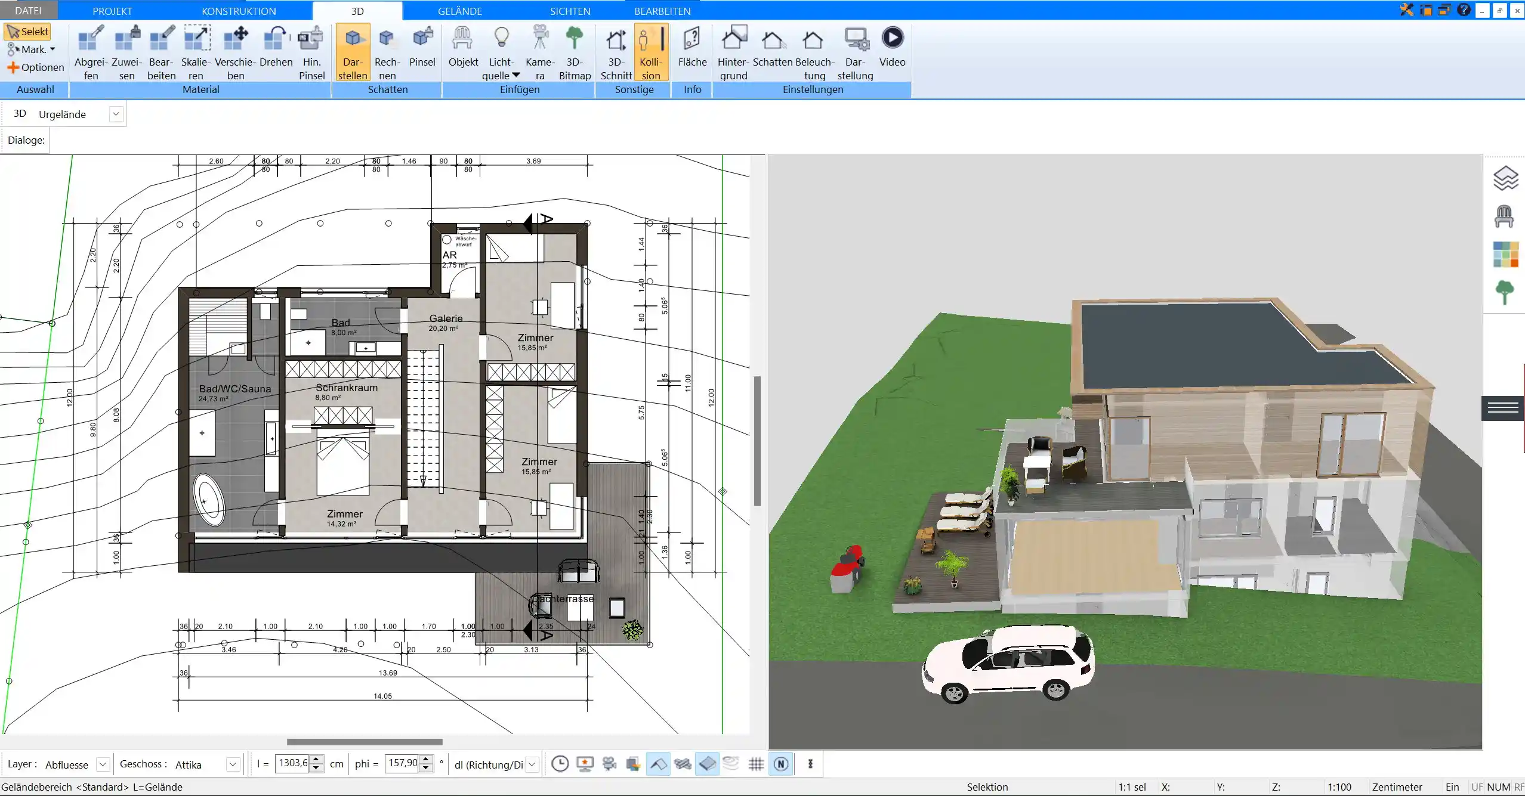Screen dimensions: 1525x796
Task: Open Beleuchtung settings
Action: coord(814,52)
